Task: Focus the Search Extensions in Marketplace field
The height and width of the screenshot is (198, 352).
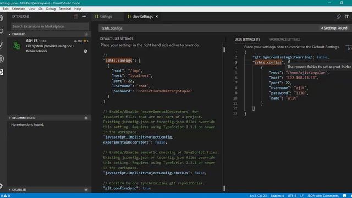Action: pyautogui.click(x=50, y=26)
